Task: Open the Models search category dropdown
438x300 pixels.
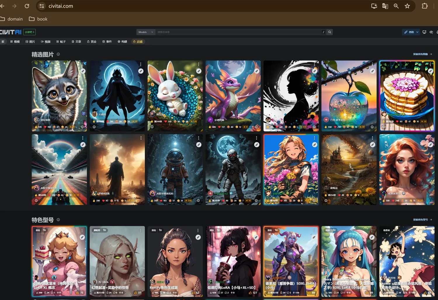Action: pos(146,32)
